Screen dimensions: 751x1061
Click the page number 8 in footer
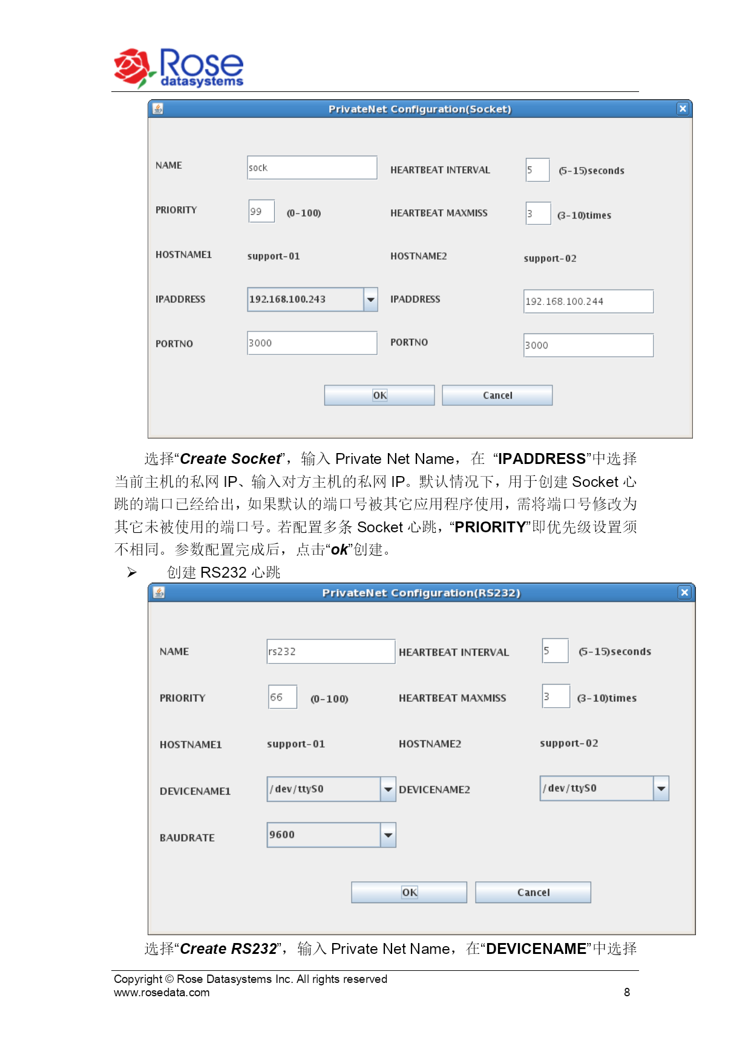(x=627, y=993)
